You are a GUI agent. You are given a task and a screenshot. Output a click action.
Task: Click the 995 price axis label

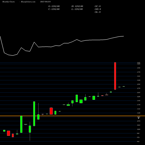(138, 133)
